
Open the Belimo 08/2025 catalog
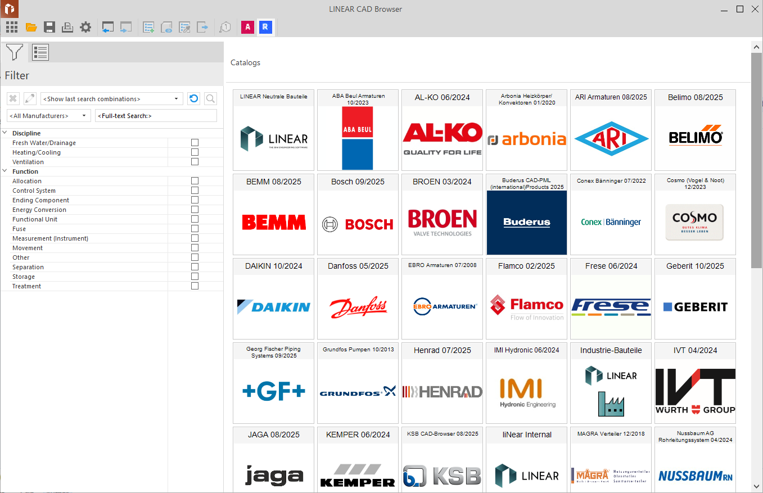(696, 130)
